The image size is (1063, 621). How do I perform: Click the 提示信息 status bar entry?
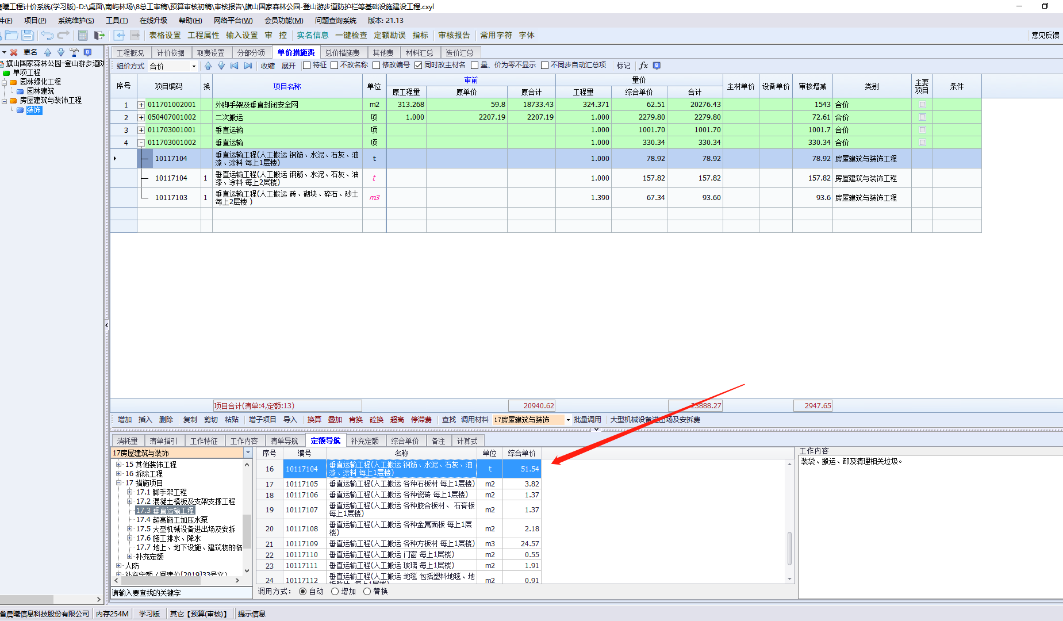click(x=251, y=614)
